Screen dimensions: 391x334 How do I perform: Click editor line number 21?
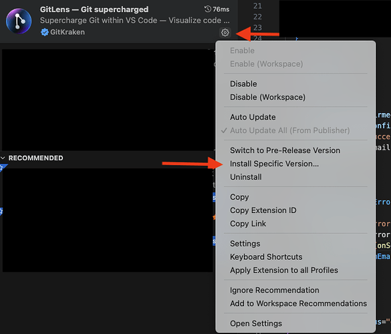point(257,6)
